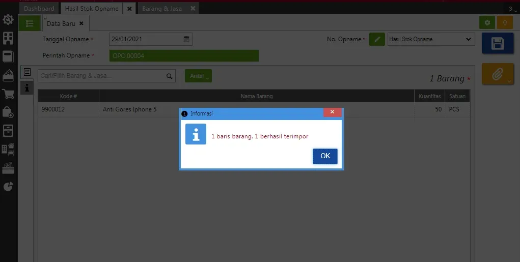Click the Kode # column header
Viewport: 520px width, 262px height.
point(68,96)
